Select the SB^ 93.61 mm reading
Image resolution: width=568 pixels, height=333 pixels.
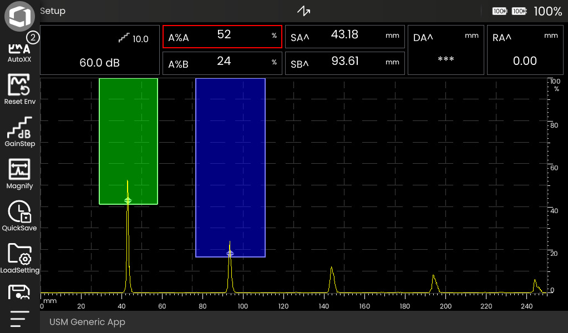[x=345, y=63]
